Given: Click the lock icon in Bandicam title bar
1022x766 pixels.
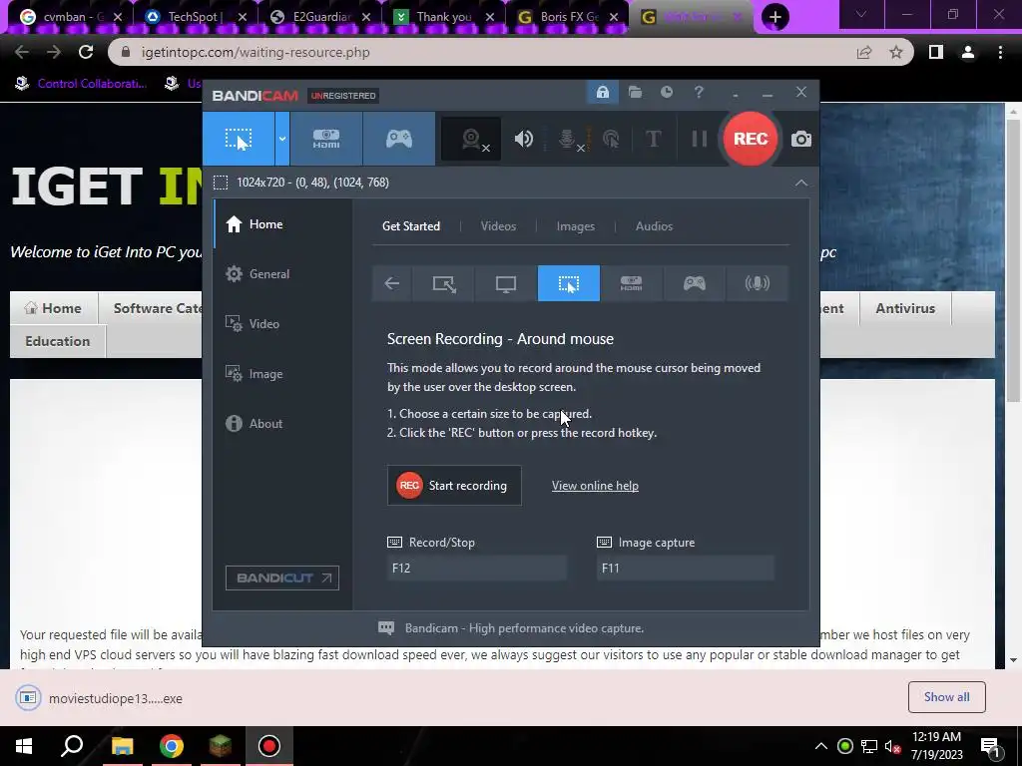Looking at the screenshot, I should point(602,93).
